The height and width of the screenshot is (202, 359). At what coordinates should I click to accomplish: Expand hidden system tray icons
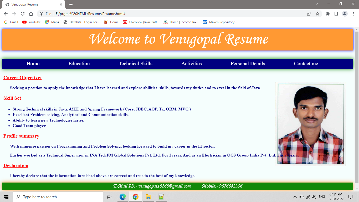click(x=295, y=197)
